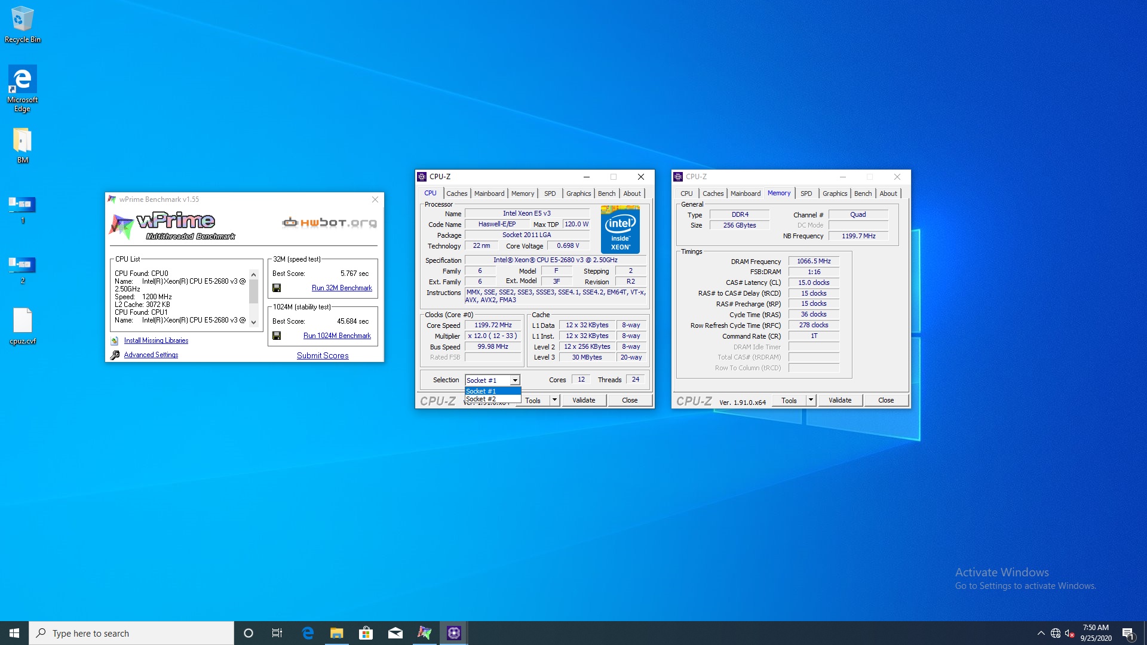Click Validate button in right CPU-Z
Image resolution: width=1147 pixels, height=645 pixels.
tap(840, 400)
